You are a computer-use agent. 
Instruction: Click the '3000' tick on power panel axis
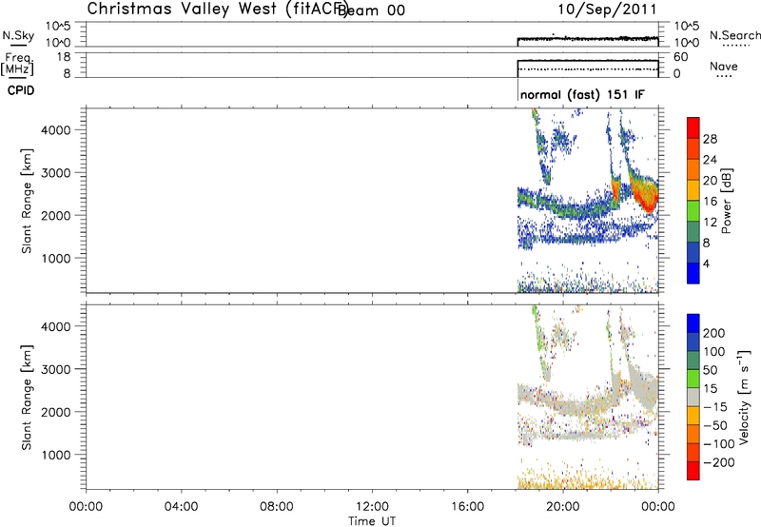56,173
